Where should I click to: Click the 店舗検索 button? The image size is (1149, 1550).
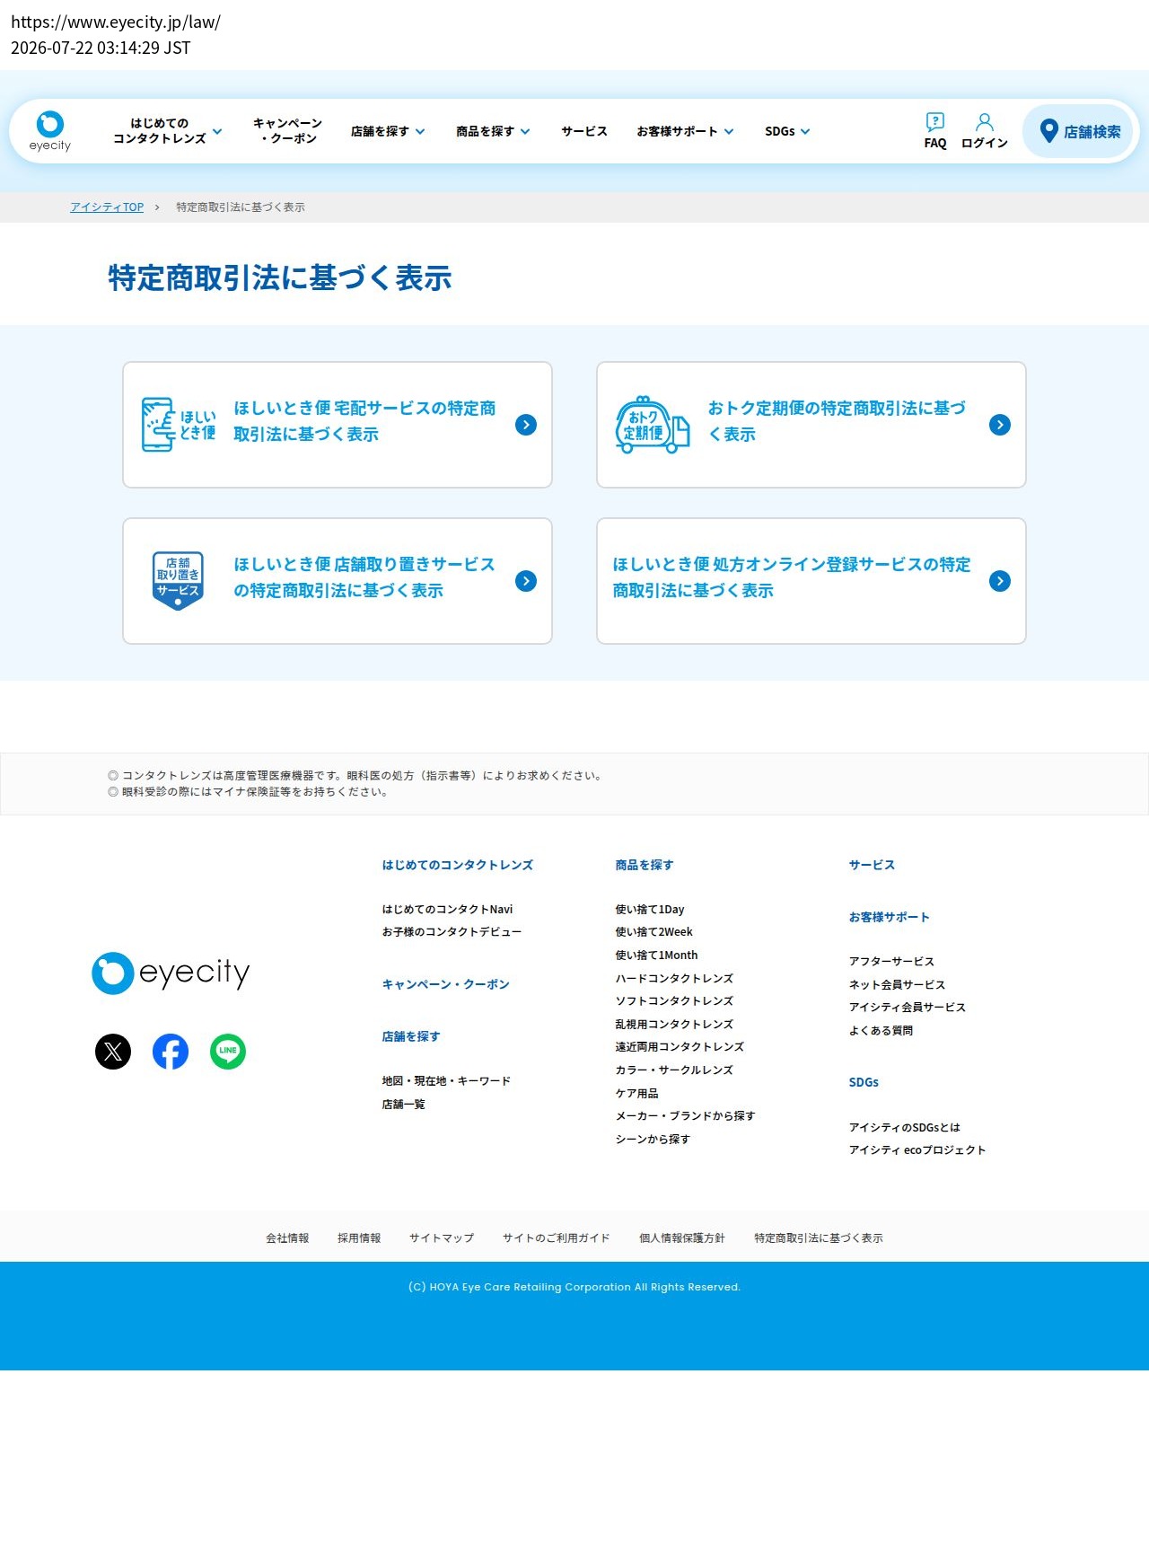click(x=1079, y=131)
